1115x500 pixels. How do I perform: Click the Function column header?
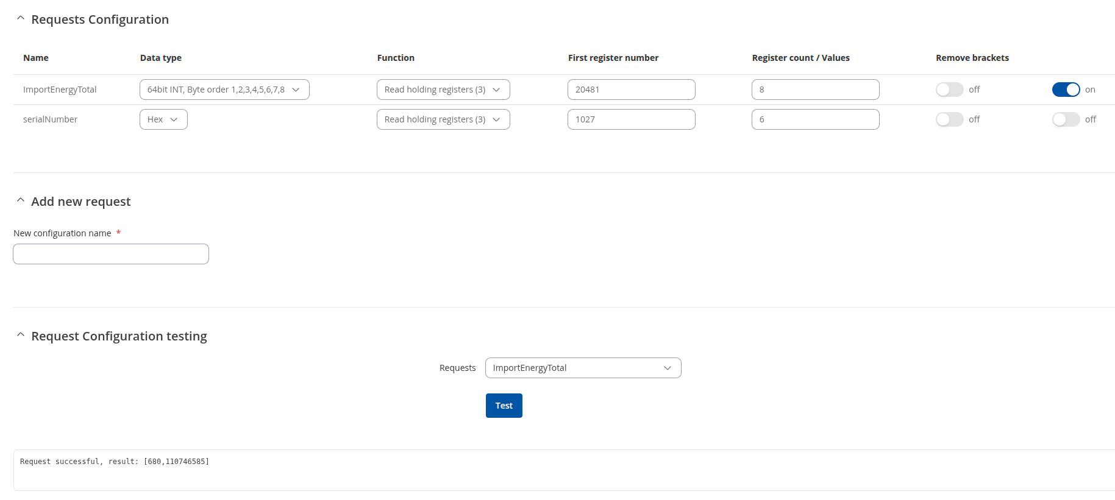pyautogui.click(x=396, y=58)
